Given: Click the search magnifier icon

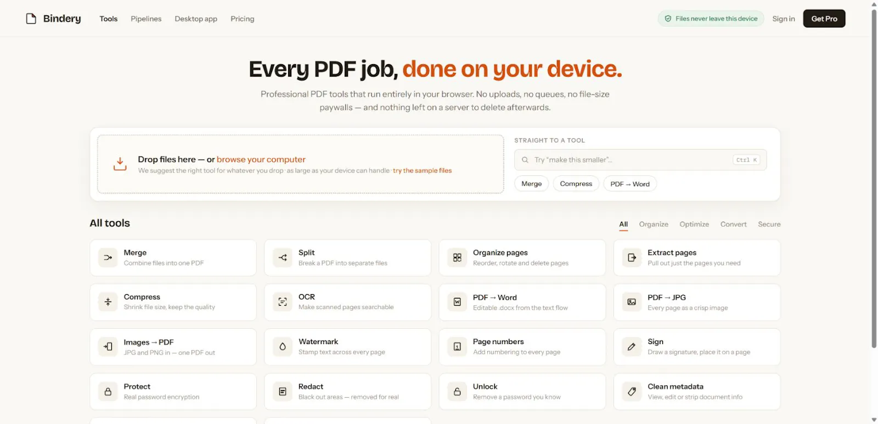Looking at the screenshot, I should [x=525, y=160].
